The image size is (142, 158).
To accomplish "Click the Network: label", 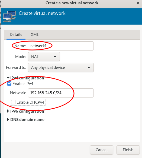I will (x=18, y=93).
